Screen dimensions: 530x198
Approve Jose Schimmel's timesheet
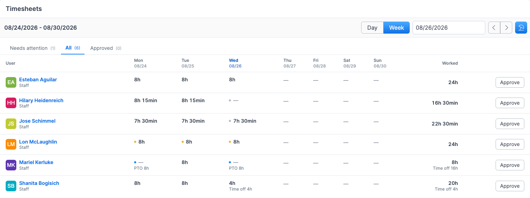tap(510, 124)
